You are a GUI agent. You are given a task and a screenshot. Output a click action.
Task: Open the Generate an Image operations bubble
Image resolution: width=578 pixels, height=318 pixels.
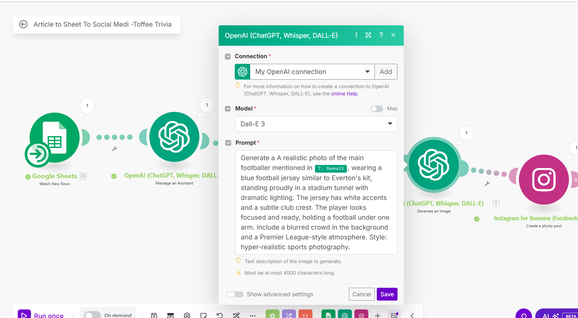click(467, 133)
